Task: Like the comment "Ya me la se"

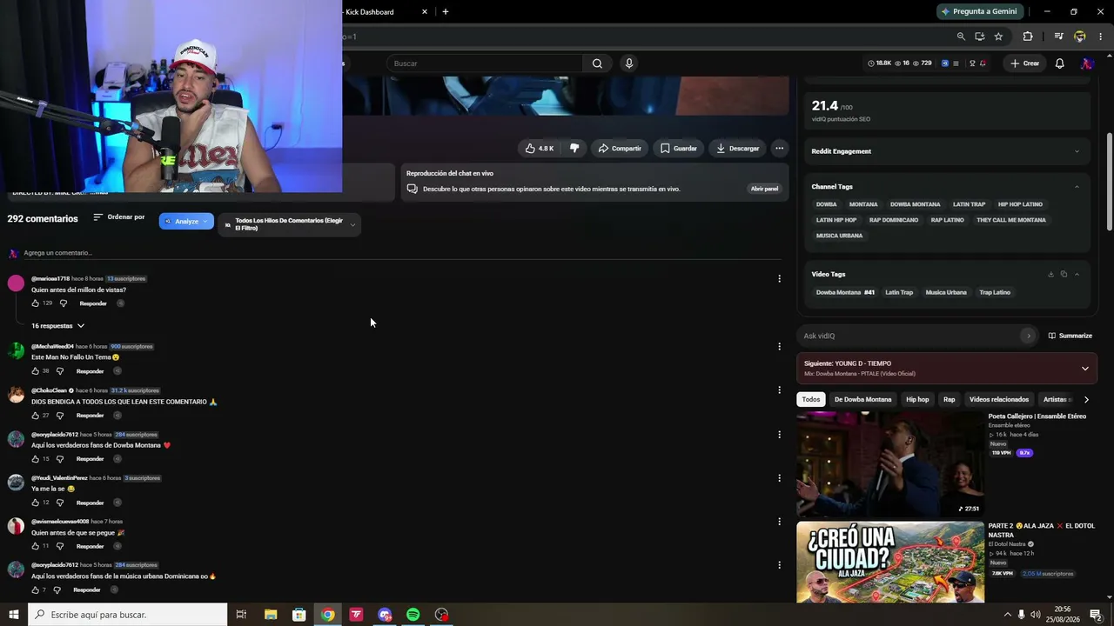Action: coord(36,503)
